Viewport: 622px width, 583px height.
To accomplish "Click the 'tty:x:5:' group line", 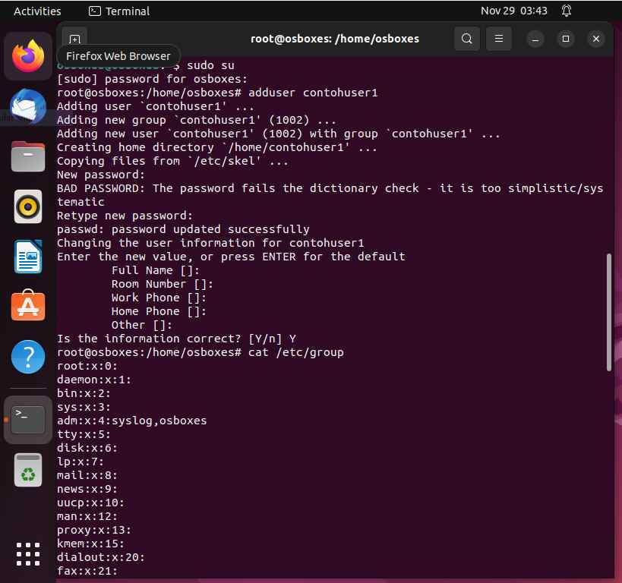I will pos(84,434).
